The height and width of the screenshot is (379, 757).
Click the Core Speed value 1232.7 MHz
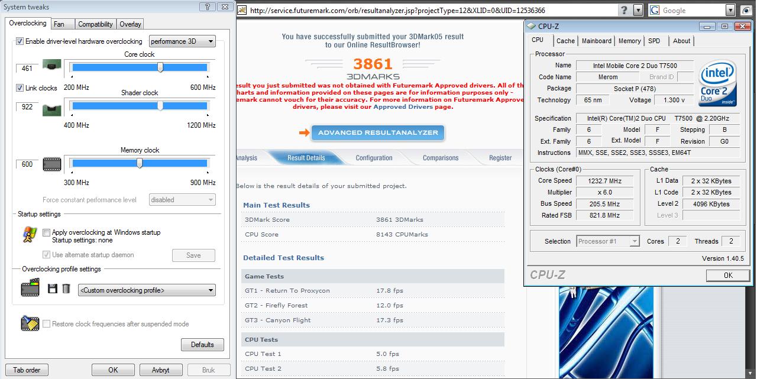point(604,181)
